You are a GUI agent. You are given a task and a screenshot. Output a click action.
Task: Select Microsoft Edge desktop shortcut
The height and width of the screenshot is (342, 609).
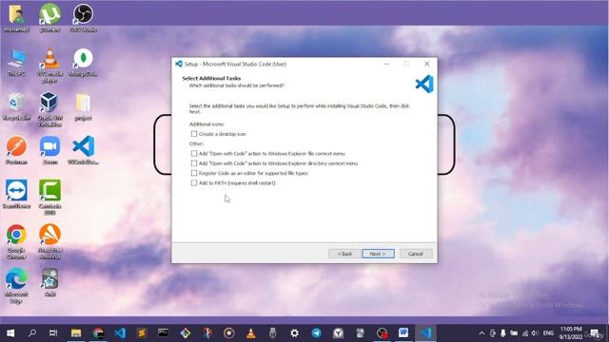click(17, 286)
